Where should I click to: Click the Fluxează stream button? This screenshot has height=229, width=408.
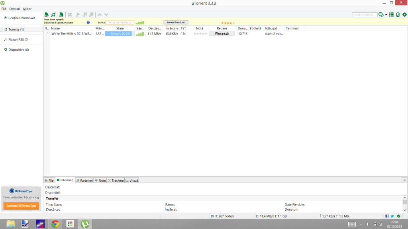222,33
